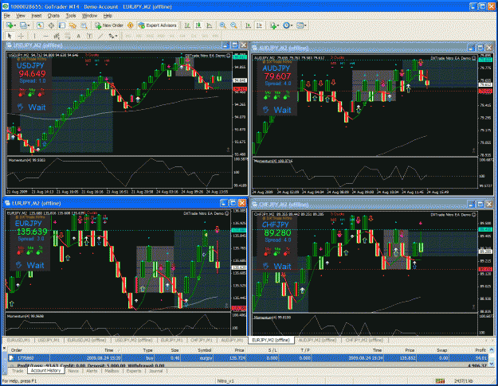Open the Charts menu
This screenshot has width=498, height=386.
tap(53, 16)
